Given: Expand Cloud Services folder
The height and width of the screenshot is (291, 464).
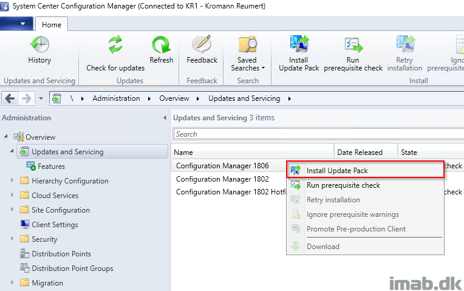Looking at the screenshot, I should pos(12,194).
